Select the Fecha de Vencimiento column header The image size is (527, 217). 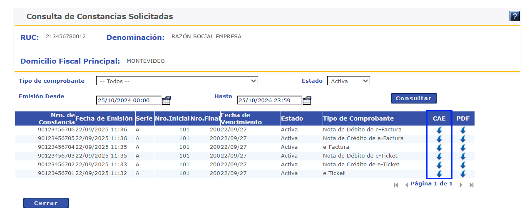click(x=250, y=118)
